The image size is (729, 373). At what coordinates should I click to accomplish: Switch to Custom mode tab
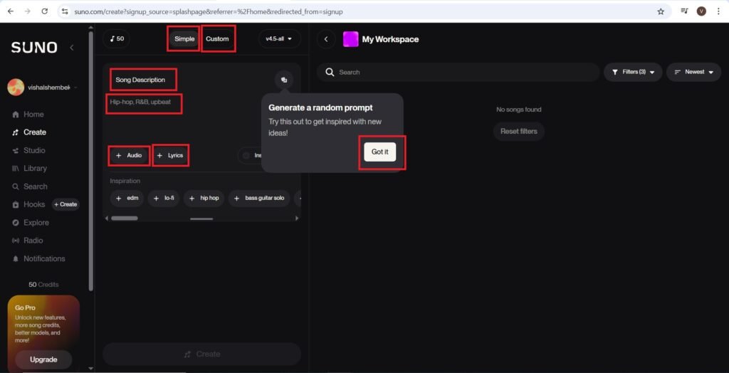217,39
